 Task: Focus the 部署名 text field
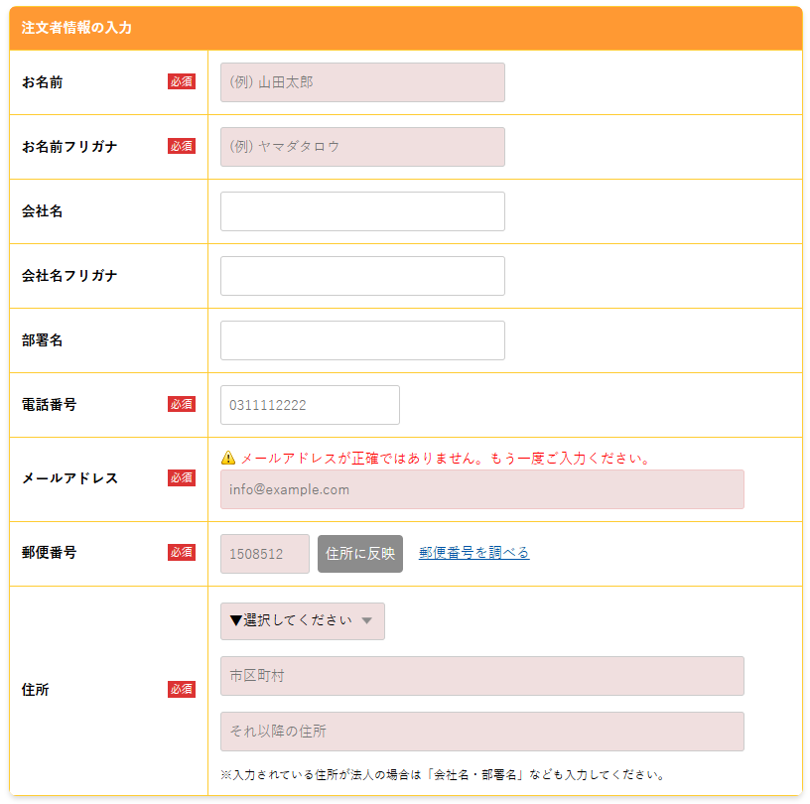(x=362, y=340)
